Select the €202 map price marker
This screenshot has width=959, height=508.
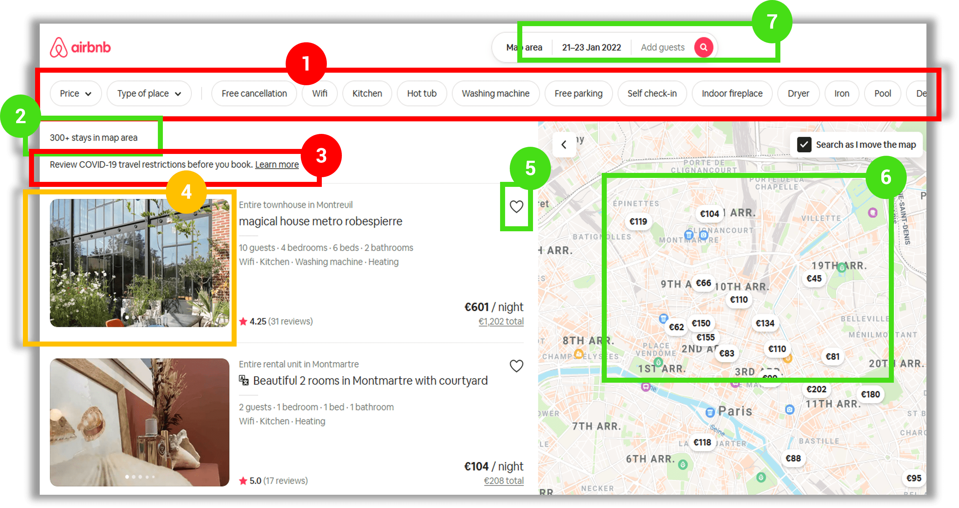pyautogui.click(x=816, y=389)
